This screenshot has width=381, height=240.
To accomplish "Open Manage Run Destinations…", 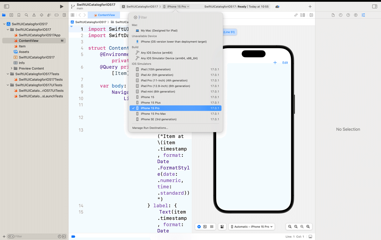I will click(x=150, y=128).
